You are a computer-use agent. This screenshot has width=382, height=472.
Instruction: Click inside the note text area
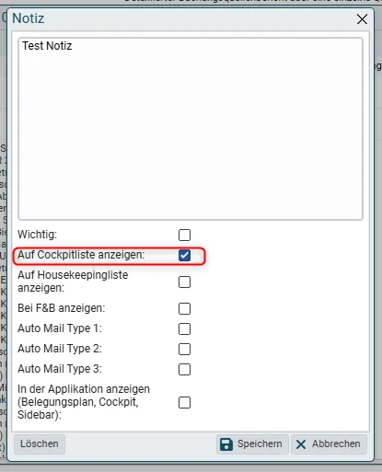(x=191, y=129)
